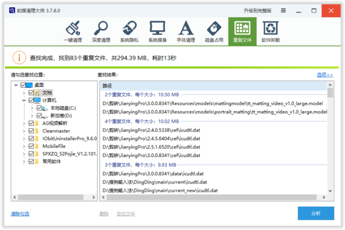Screen dimensions: 345x230
Task: Select the 3.0.0.8341\data\icudtl.dat row
Action: tap(213, 173)
